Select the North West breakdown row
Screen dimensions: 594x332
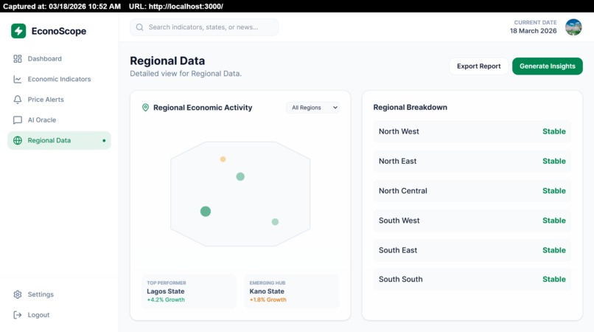472,131
